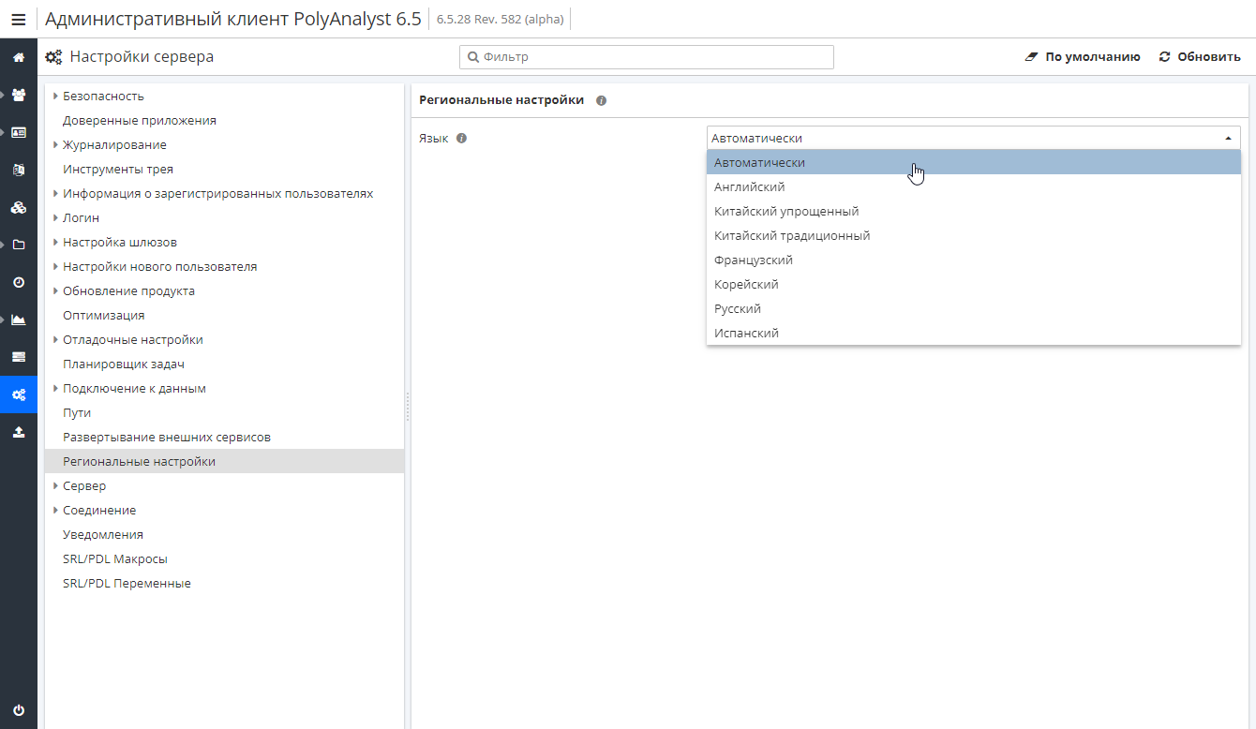This screenshot has height=729, width=1256.
Task: Expand the Журналирование tree node
Action: click(x=55, y=144)
